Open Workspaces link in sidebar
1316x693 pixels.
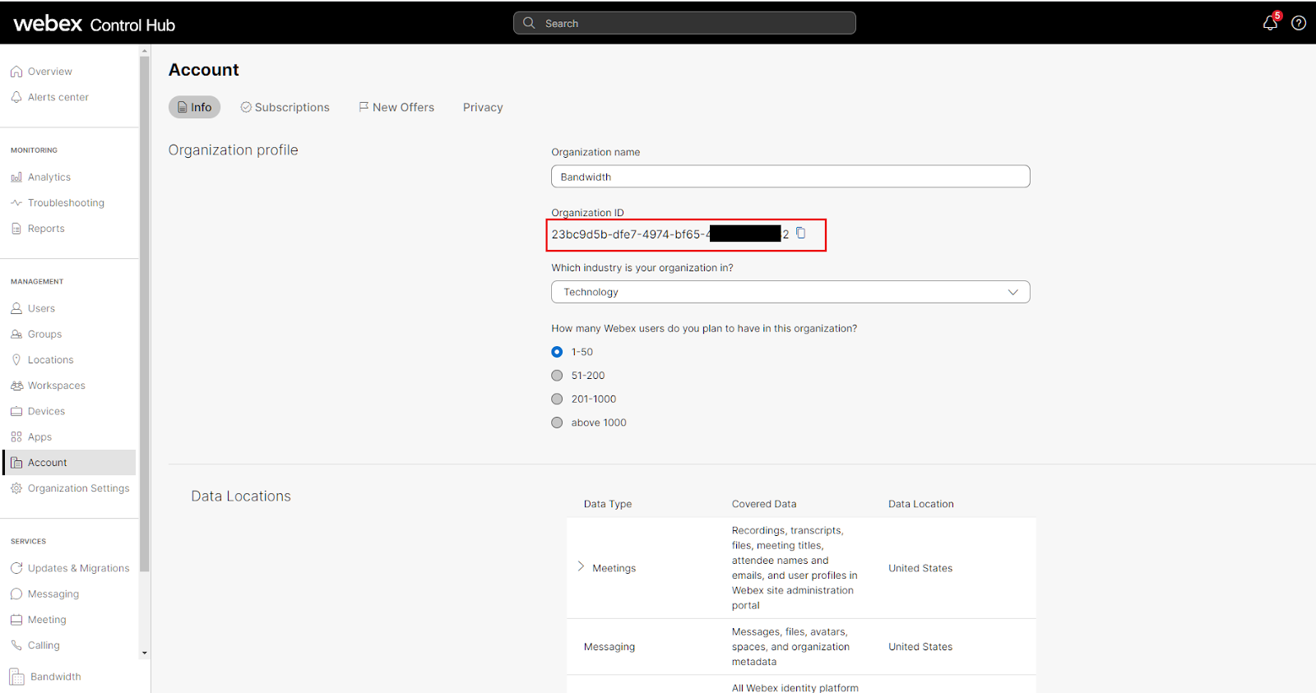[x=57, y=386]
